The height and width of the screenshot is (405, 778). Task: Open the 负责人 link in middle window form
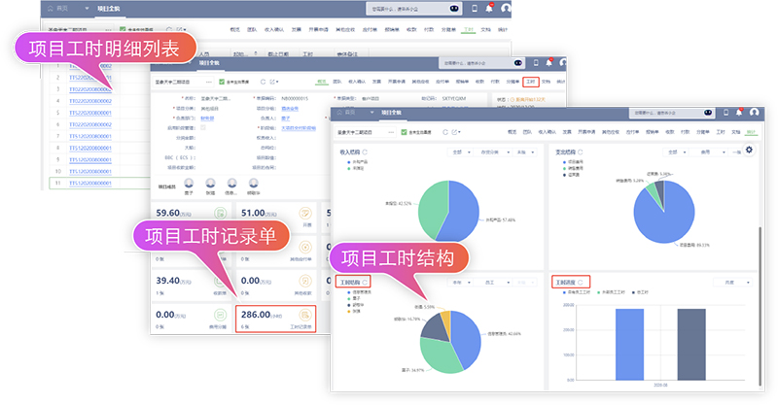tap(285, 118)
